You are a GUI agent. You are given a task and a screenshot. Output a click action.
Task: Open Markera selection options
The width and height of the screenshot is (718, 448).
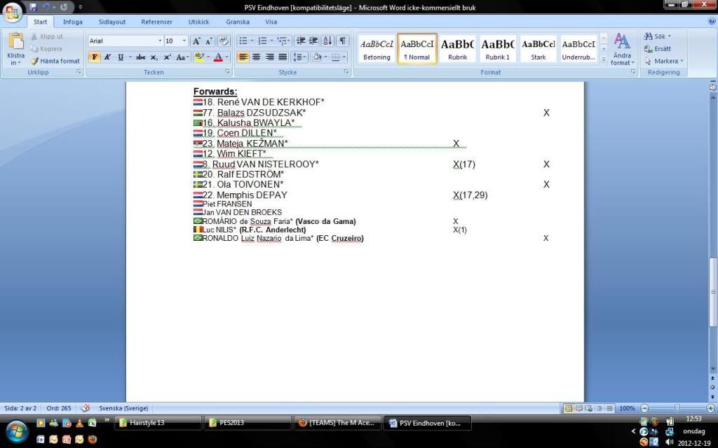(x=663, y=61)
